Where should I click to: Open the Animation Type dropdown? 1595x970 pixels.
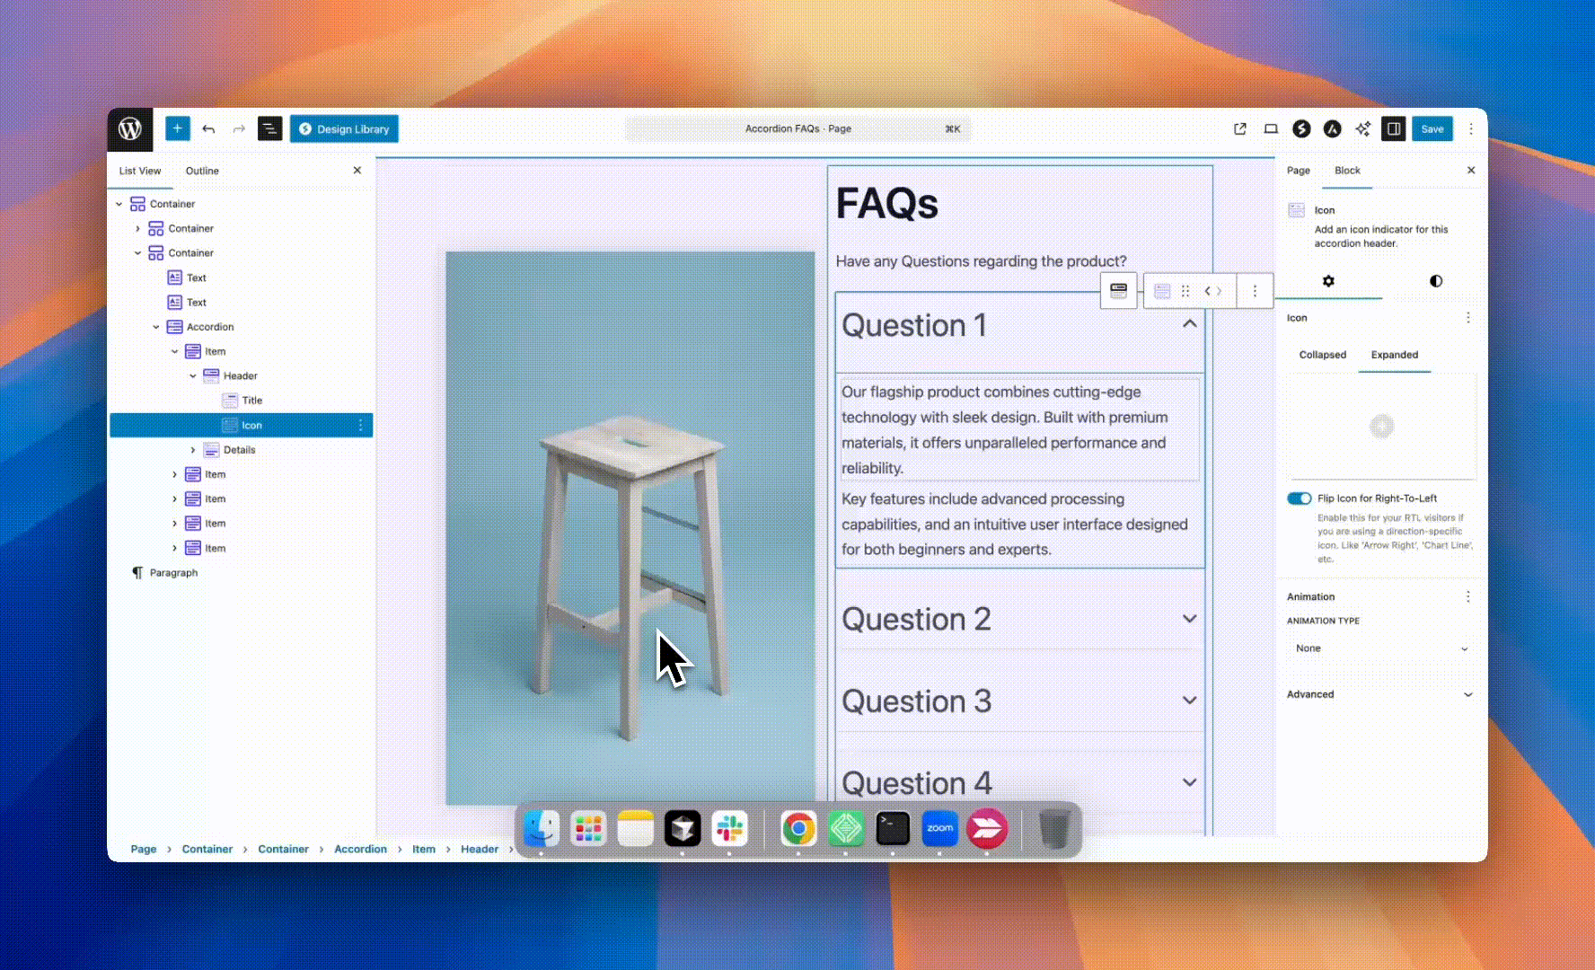[1380, 648]
